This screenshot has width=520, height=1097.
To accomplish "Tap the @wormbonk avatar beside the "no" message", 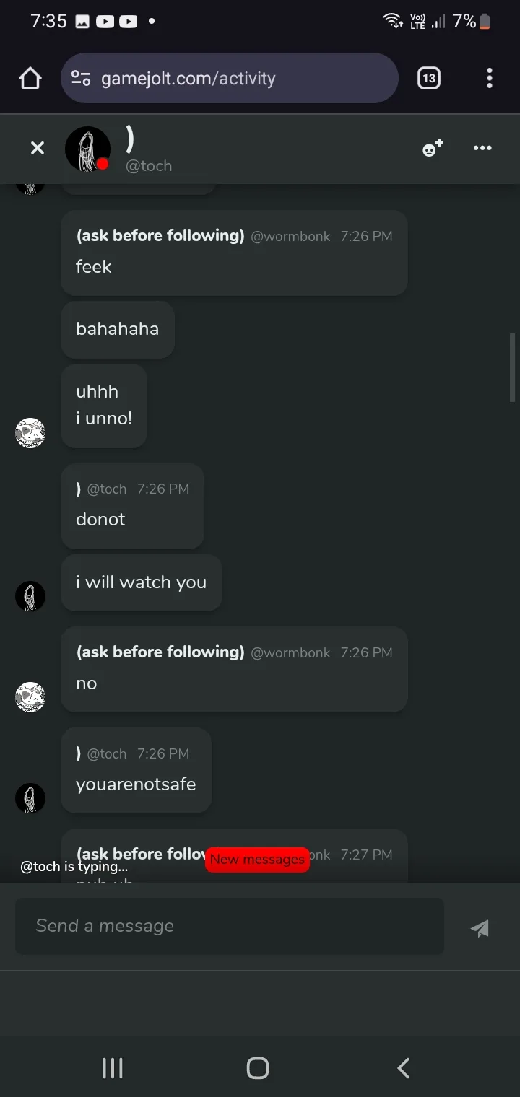I will [30, 696].
